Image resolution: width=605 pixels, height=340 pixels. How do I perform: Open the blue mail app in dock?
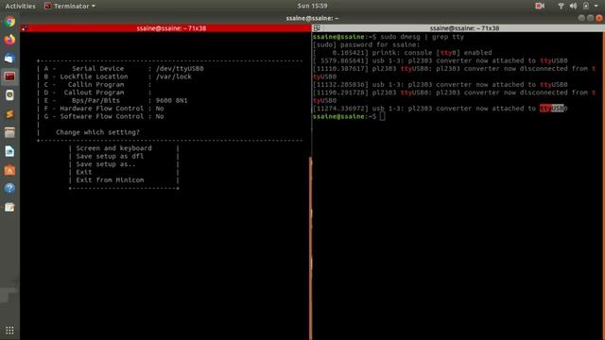tap(9, 59)
